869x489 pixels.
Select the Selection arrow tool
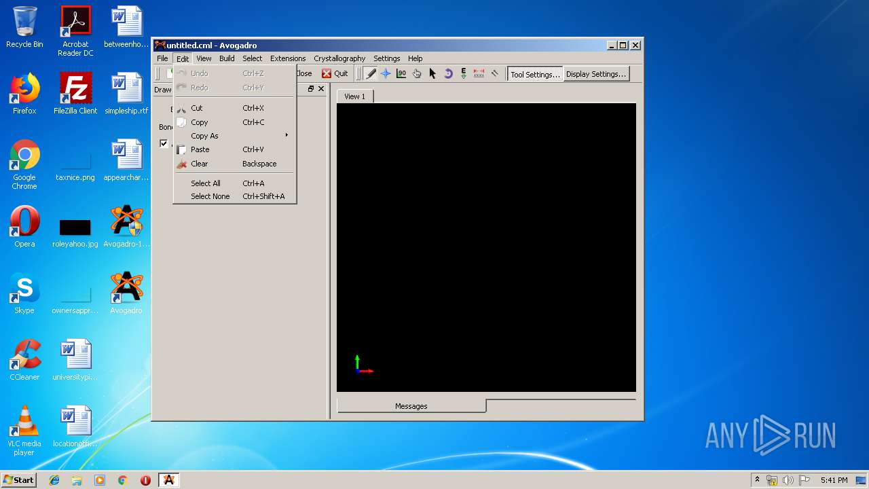coord(432,73)
